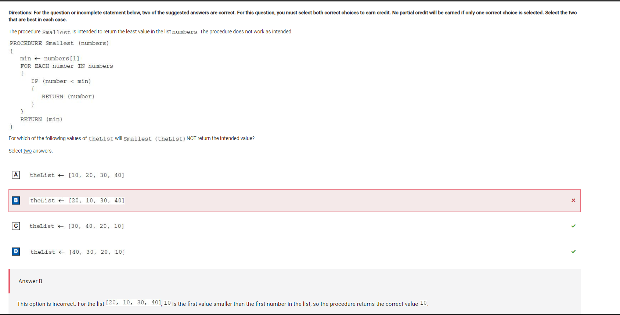The width and height of the screenshot is (620, 315).
Task: Click the Directions paragraph text
Action: [x=293, y=16]
